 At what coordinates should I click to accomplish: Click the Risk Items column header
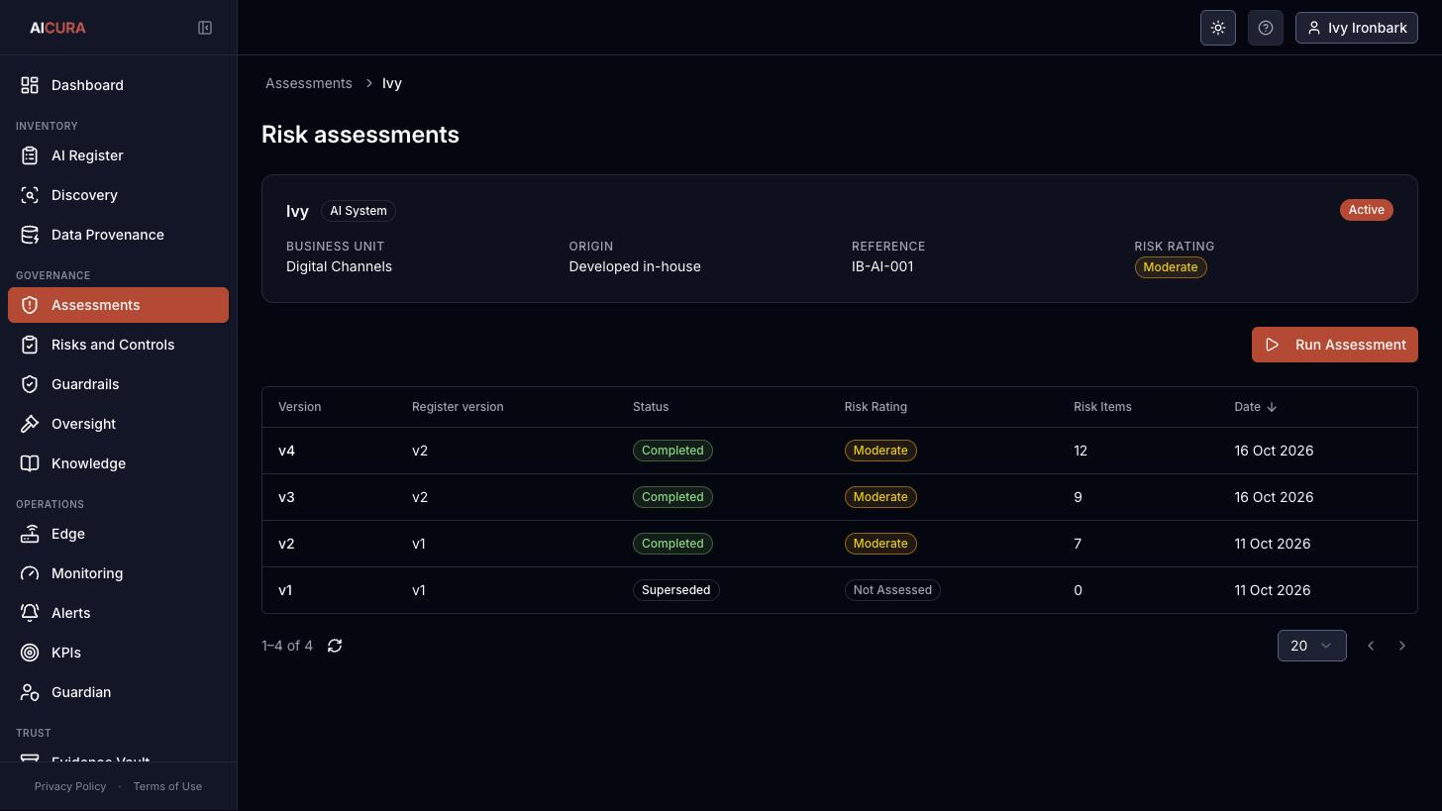(1102, 407)
